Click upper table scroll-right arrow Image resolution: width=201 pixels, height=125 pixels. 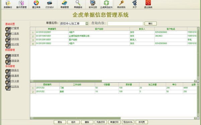[195, 81]
